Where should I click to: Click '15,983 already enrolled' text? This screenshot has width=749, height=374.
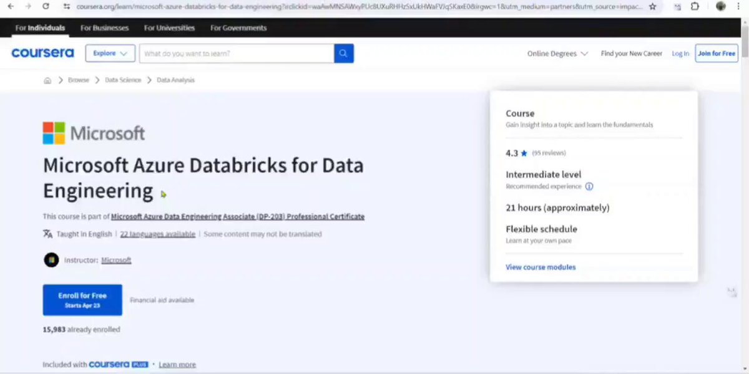[x=81, y=330]
